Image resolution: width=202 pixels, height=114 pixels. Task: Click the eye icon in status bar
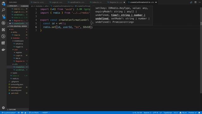pyautogui.click(x=19, y=113)
